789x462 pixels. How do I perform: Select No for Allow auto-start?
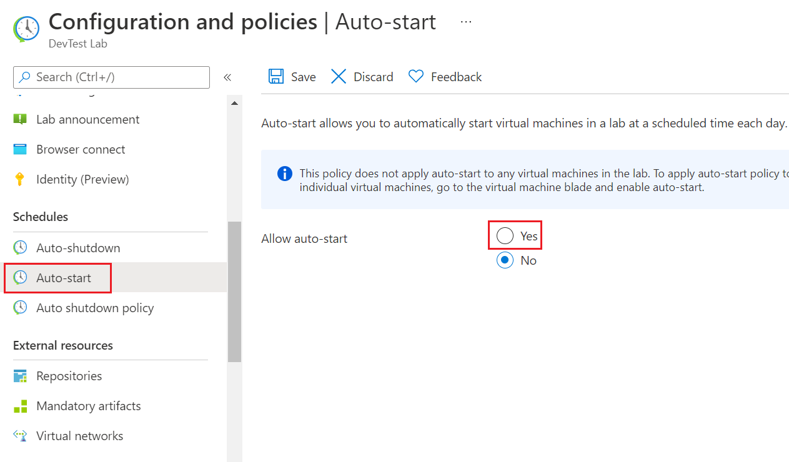tap(505, 260)
